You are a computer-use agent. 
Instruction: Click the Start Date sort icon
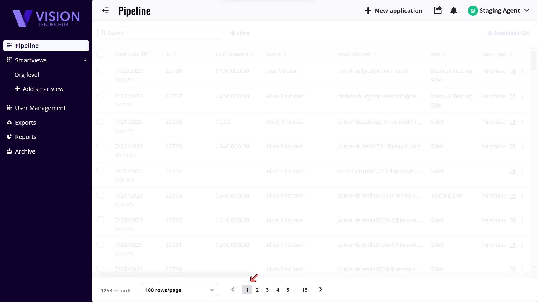click(x=145, y=54)
